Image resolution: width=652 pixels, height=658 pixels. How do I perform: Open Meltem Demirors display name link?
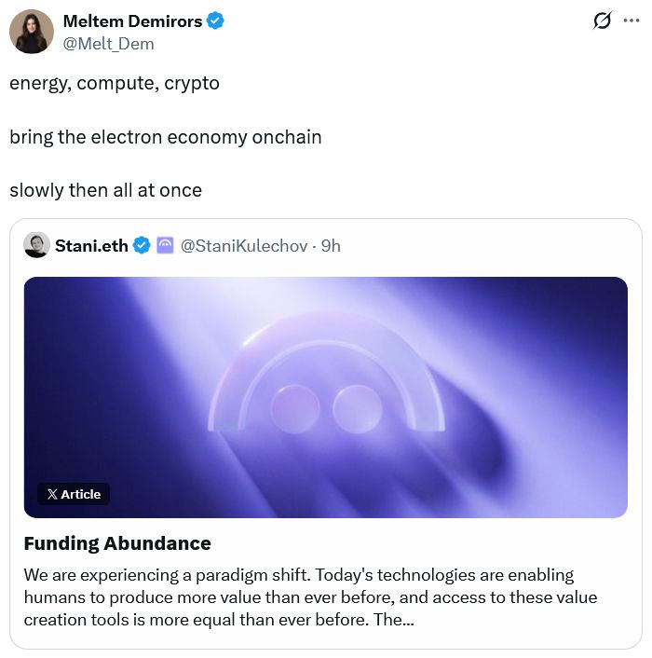tap(131, 21)
